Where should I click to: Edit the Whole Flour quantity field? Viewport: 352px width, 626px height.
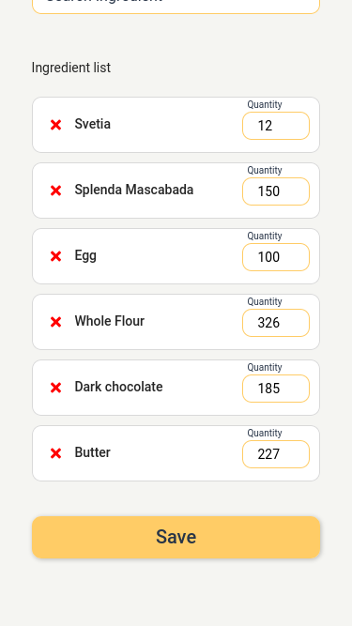(x=276, y=323)
